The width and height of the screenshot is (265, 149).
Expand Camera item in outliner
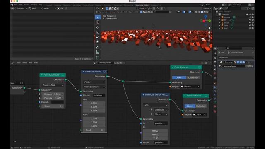219,17
